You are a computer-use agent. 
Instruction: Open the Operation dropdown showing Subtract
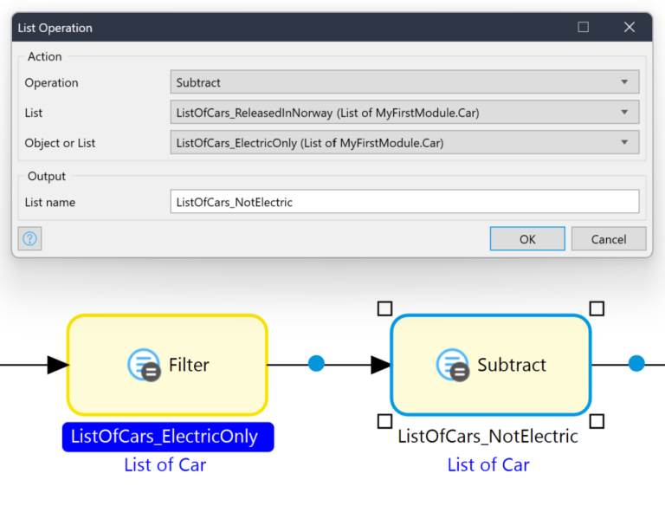click(404, 82)
